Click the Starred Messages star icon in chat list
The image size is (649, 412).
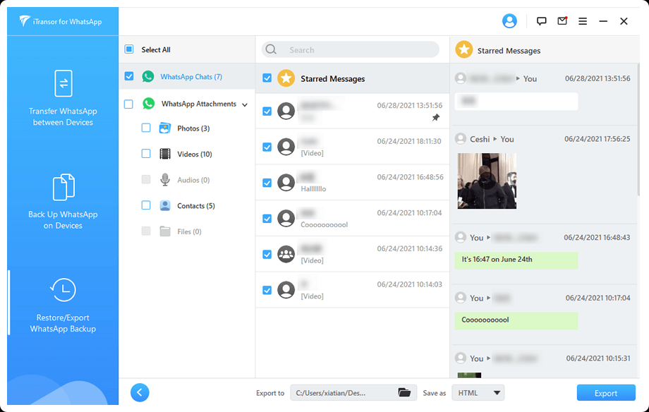tap(286, 78)
